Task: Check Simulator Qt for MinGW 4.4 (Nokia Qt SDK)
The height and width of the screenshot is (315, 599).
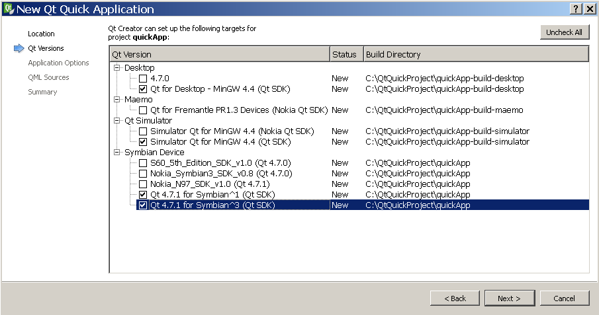Action: point(143,131)
